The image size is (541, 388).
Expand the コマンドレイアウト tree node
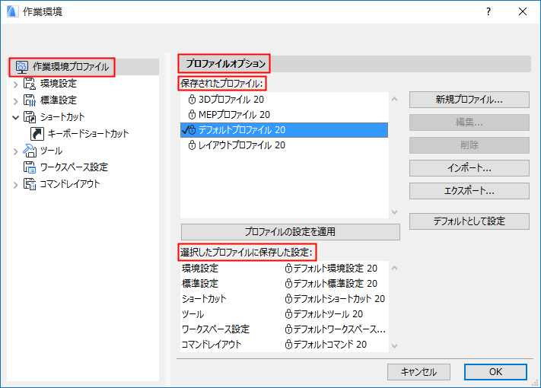15,185
